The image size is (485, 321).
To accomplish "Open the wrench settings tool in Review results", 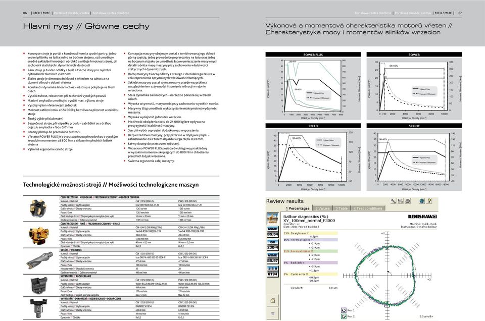I will coord(393,201).
